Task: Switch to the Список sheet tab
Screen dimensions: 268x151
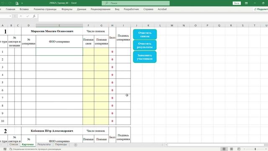Action: (x=14, y=144)
